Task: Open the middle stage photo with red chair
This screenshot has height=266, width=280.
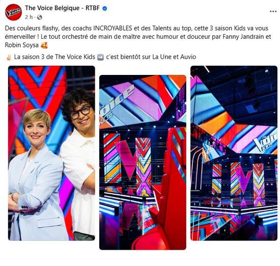Action: (143, 163)
